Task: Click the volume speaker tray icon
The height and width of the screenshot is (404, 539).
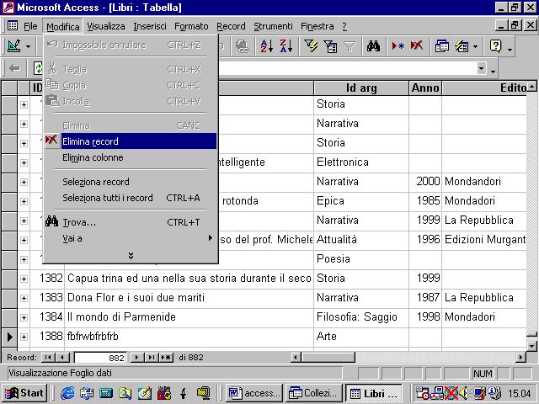Action: point(463,393)
